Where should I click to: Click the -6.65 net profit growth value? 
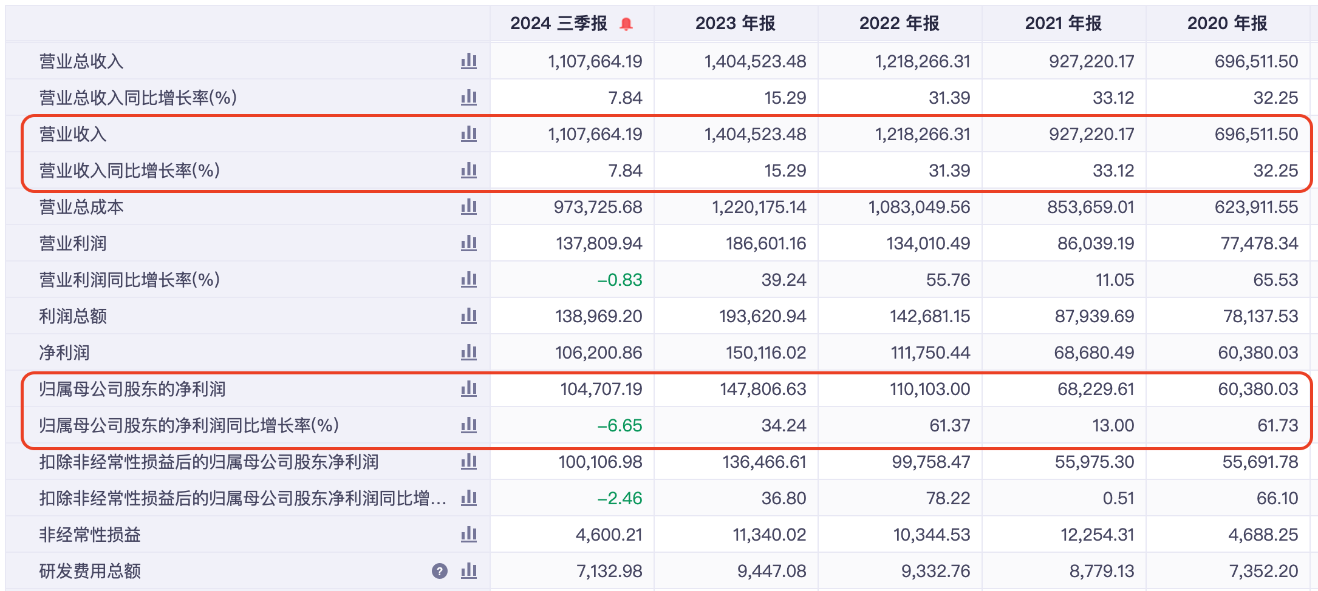point(620,425)
